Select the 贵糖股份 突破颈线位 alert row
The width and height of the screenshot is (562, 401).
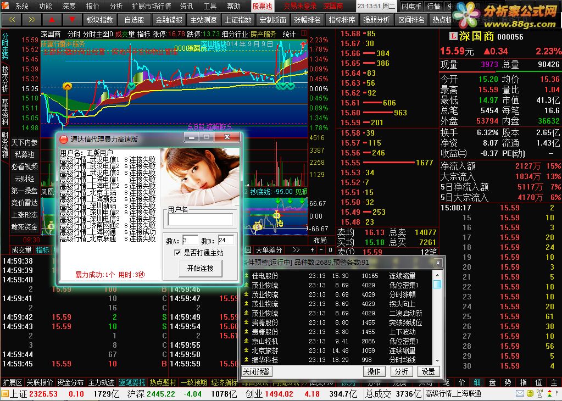pyautogui.click(x=337, y=322)
